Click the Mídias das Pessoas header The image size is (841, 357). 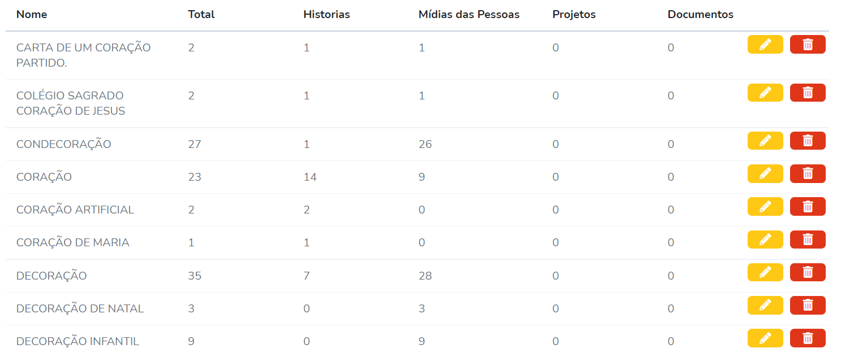click(469, 15)
